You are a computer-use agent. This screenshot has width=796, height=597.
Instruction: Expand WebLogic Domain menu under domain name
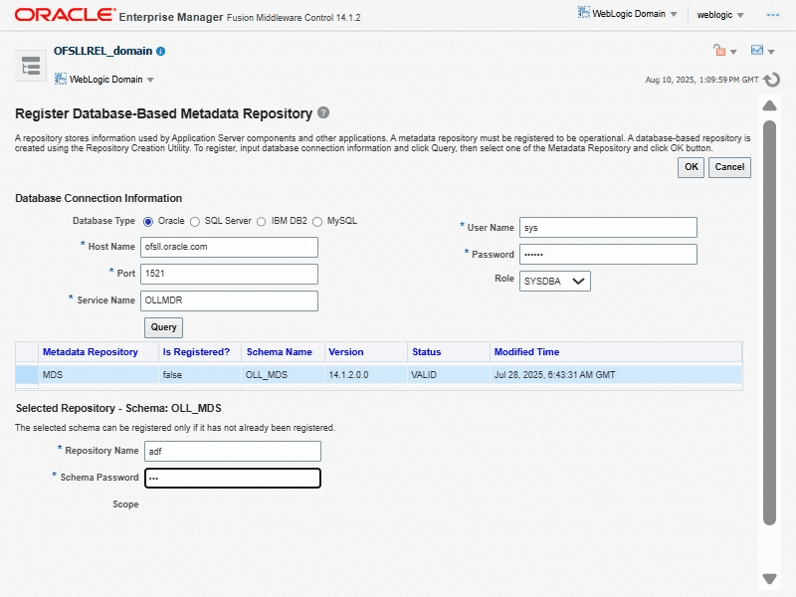(x=150, y=80)
